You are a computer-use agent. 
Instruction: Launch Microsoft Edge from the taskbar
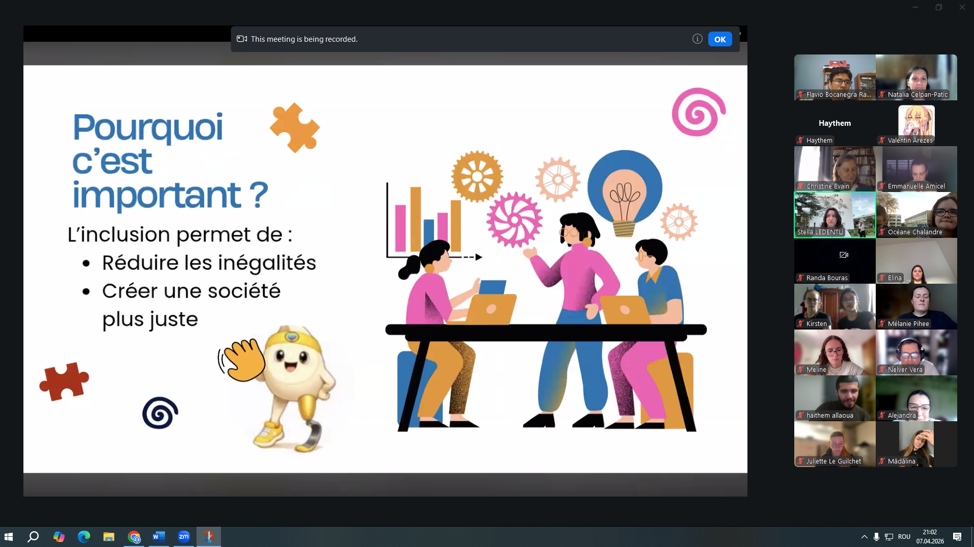[84, 536]
